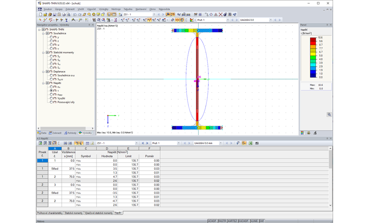Select the Sz static moment radio button

point(51,60)
